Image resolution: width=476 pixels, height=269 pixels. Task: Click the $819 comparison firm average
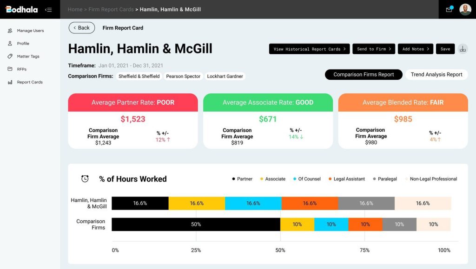237,143
